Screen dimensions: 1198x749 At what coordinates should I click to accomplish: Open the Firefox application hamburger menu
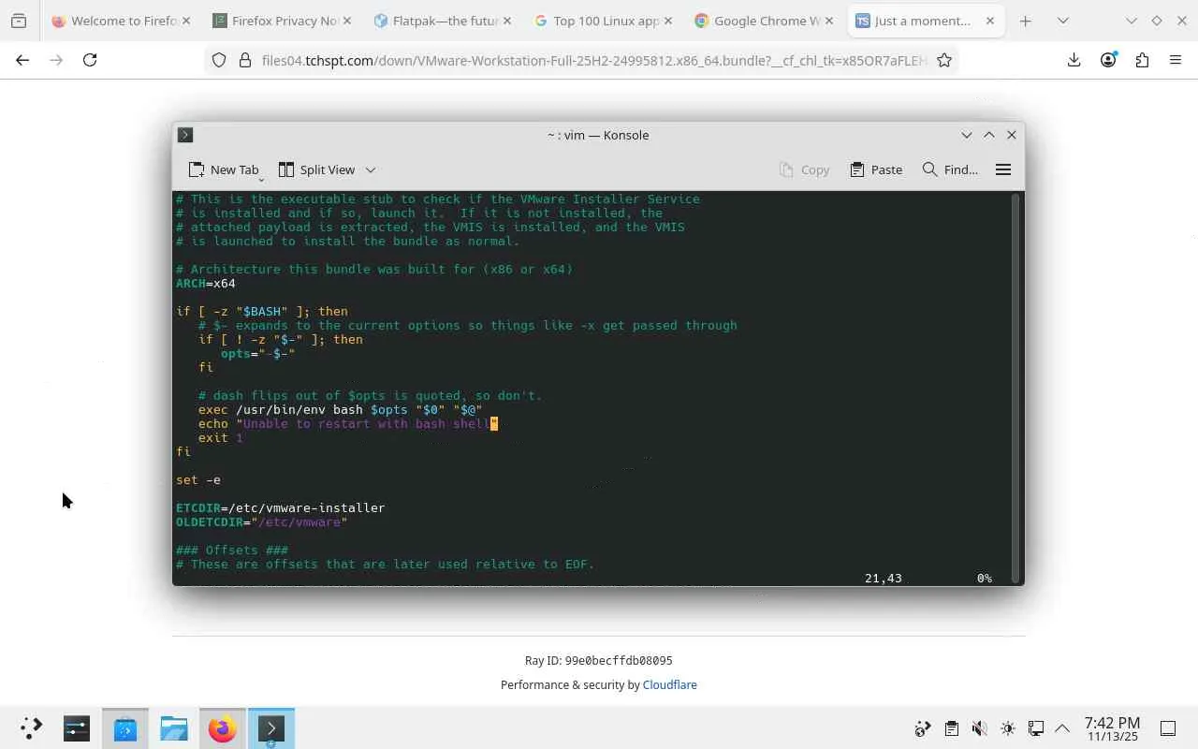click(x=1176, y=60)
